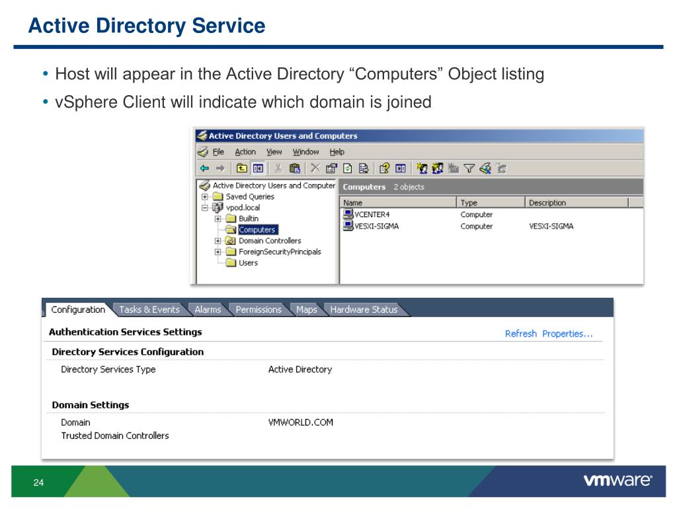Expand the Saved Queries node
This screenshot has width=677, height=507.
click(205, 197)
